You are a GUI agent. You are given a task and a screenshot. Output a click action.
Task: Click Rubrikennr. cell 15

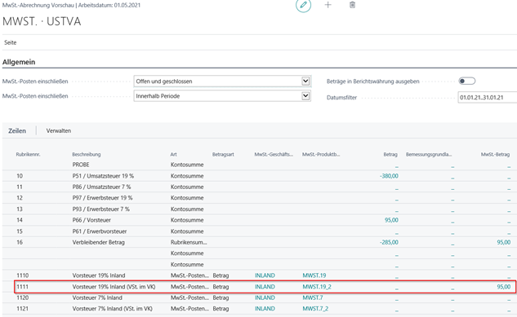click(20, 231)
